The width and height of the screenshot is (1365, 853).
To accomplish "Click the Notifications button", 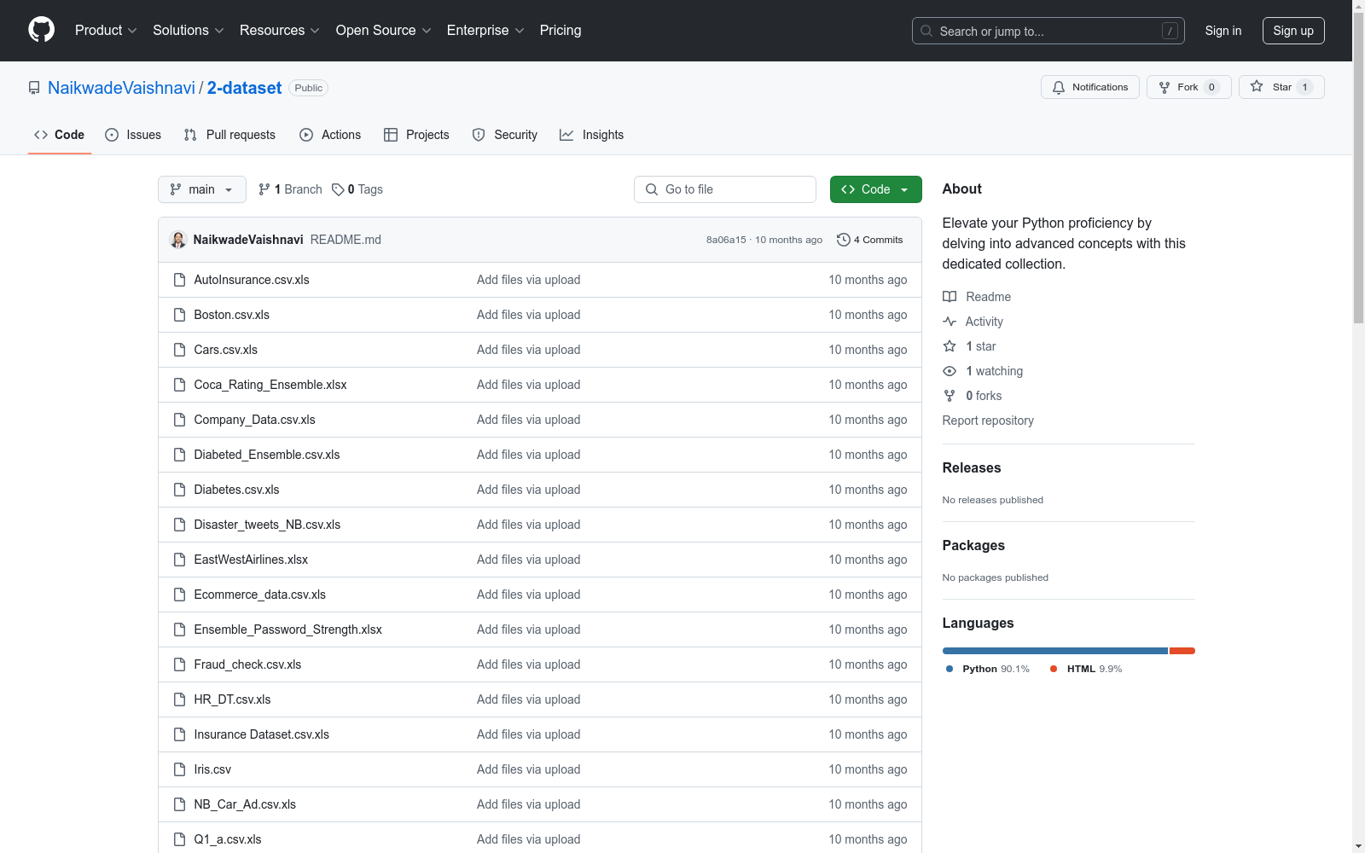I will coord(1090,87).
